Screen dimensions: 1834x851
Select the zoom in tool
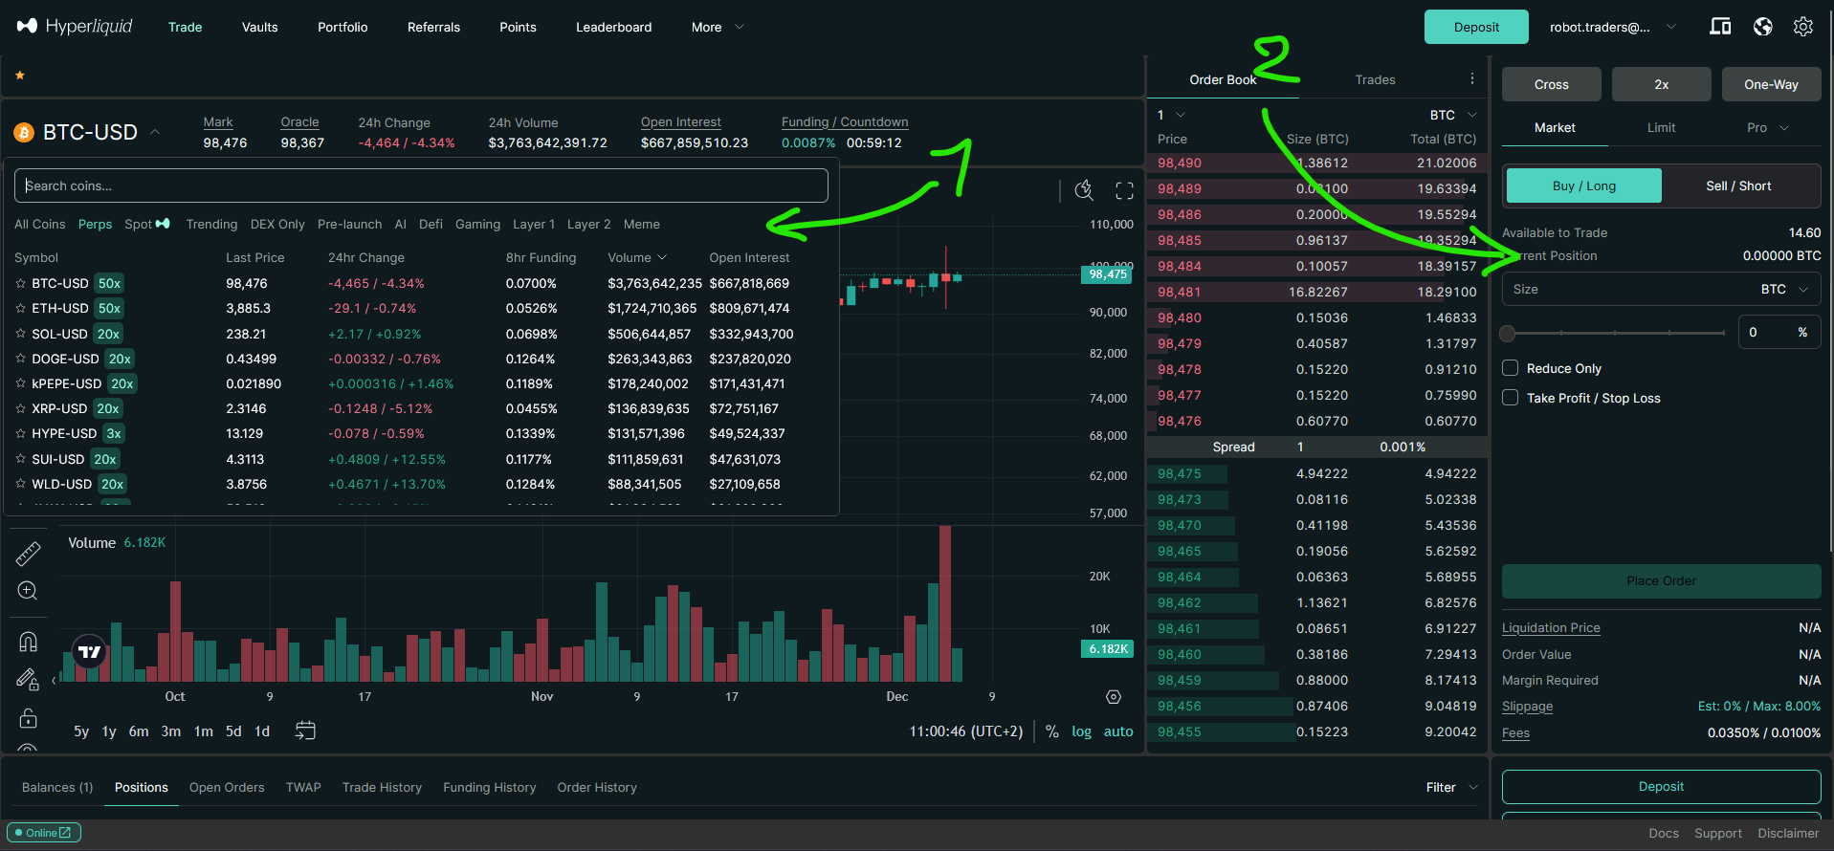pos(28,591)
